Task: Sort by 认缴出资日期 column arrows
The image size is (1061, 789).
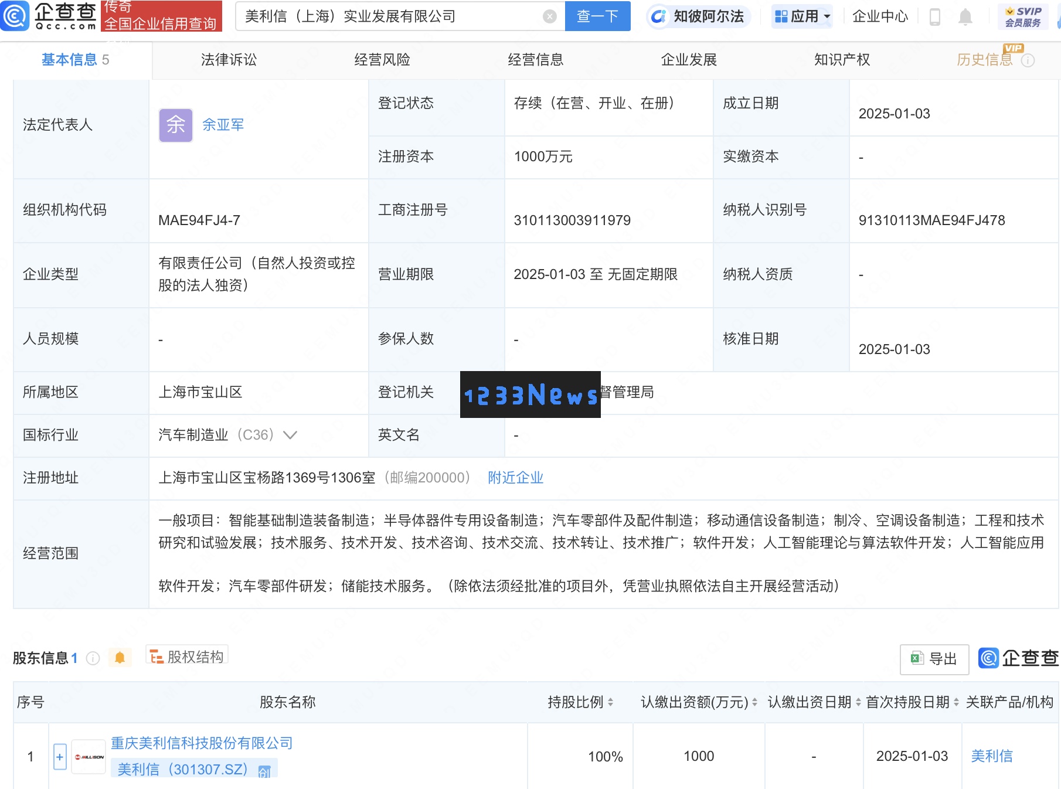Action: (858, 702)
